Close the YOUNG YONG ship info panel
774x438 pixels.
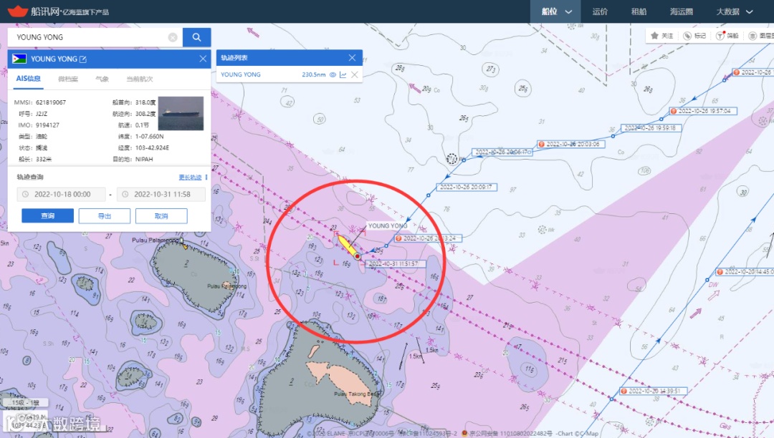pos(203,59)
